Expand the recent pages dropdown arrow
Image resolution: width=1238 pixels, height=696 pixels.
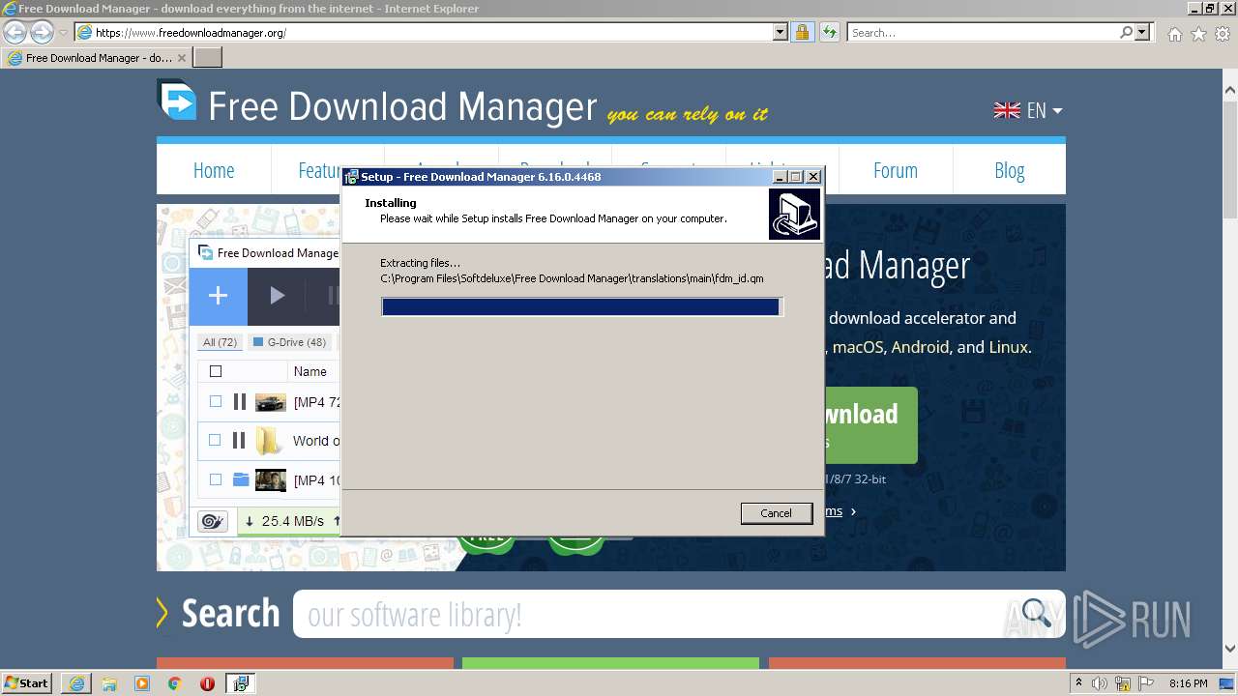click(63, 32)
